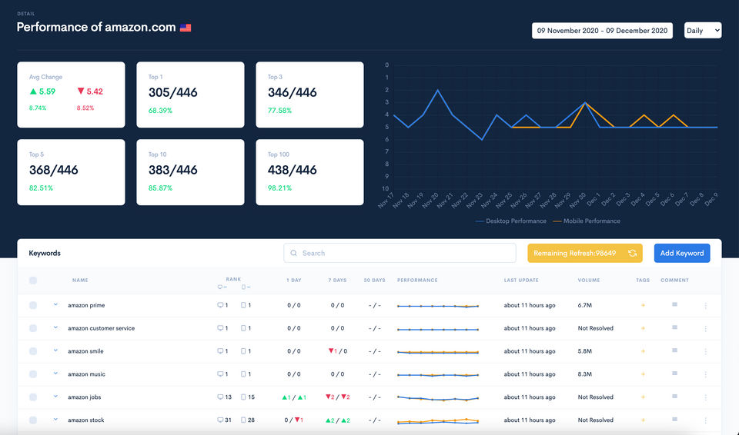Sort by 7 DAYS column header

tap(337, 281)
